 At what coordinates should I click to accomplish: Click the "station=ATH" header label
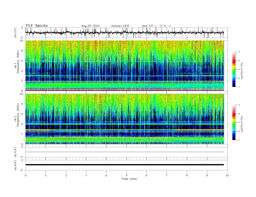[x=120, y=26]
